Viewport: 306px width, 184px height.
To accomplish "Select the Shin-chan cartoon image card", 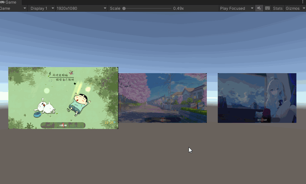I will [x=63, y=98].
